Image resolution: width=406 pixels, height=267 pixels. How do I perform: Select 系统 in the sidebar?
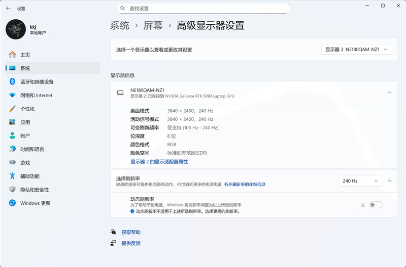(x=53, y=68)
